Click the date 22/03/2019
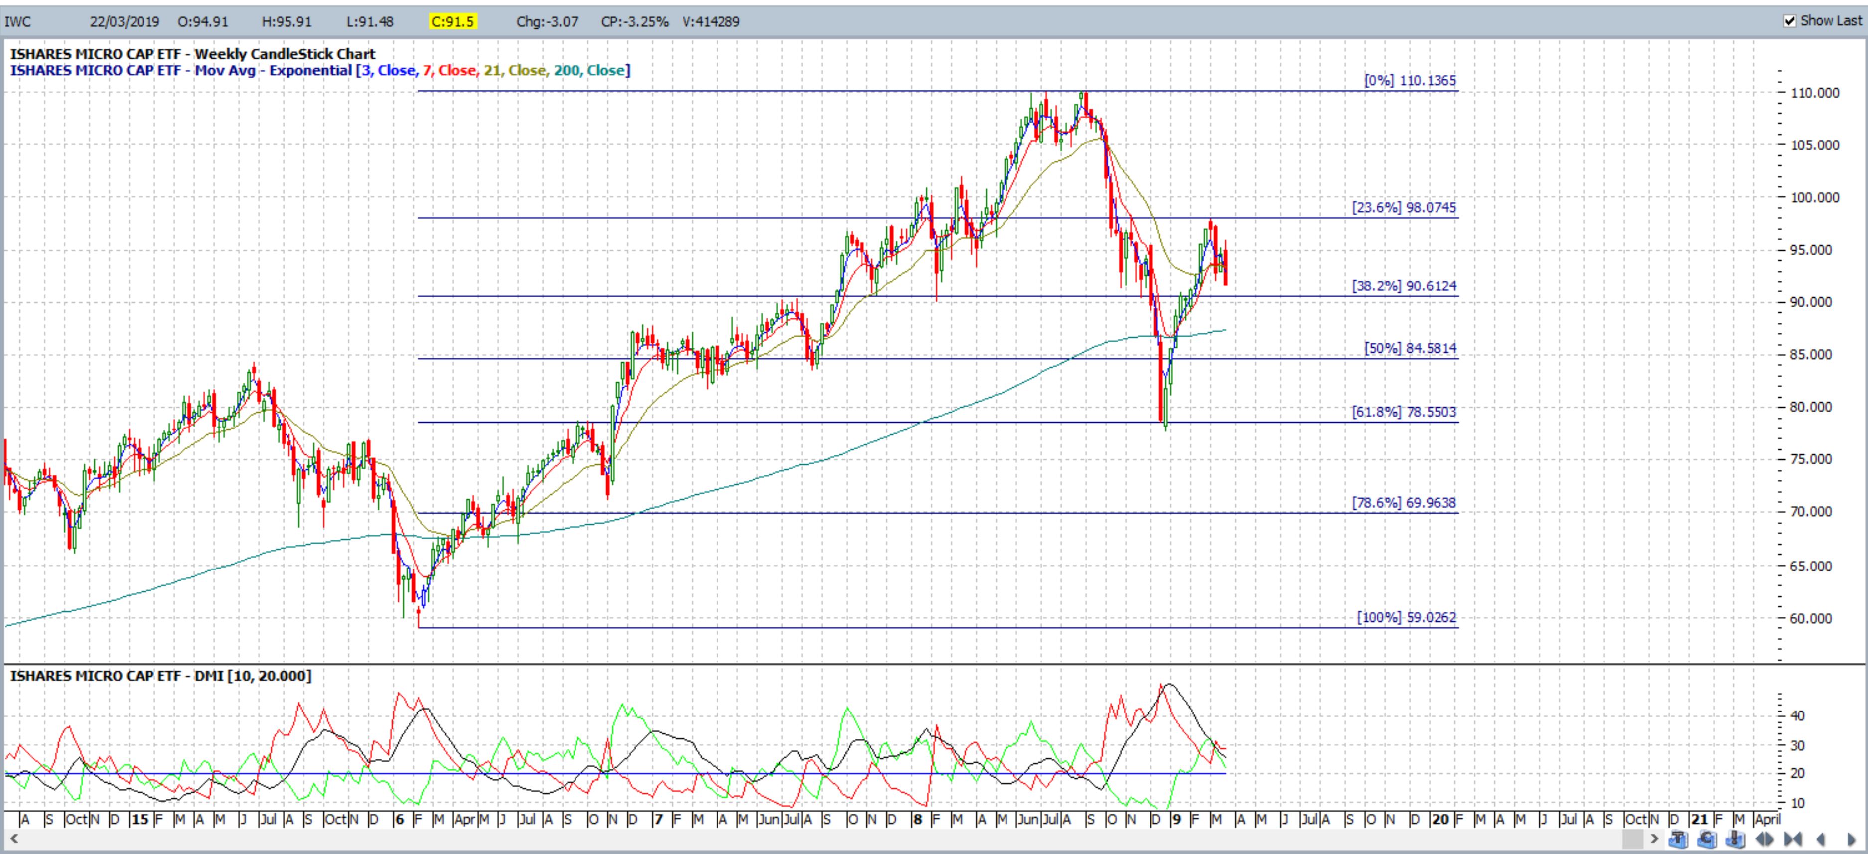1868x854 pixels. [x=124, y=22]
